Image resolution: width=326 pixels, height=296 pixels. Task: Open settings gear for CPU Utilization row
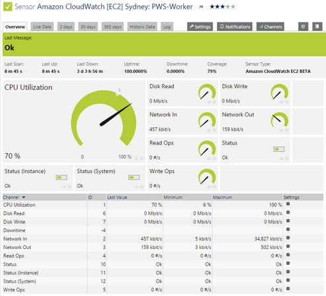(288, 204)
